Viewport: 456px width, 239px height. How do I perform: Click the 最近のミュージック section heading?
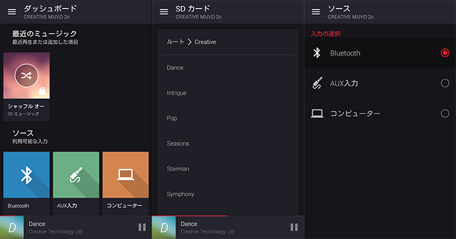tap(44, 34)
